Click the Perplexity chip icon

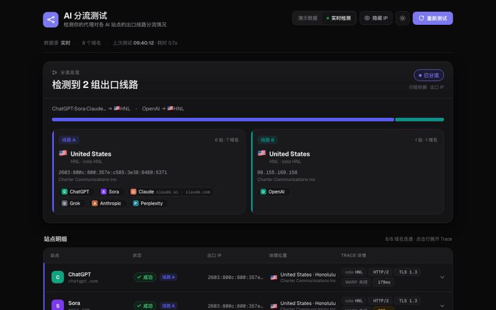135,203
